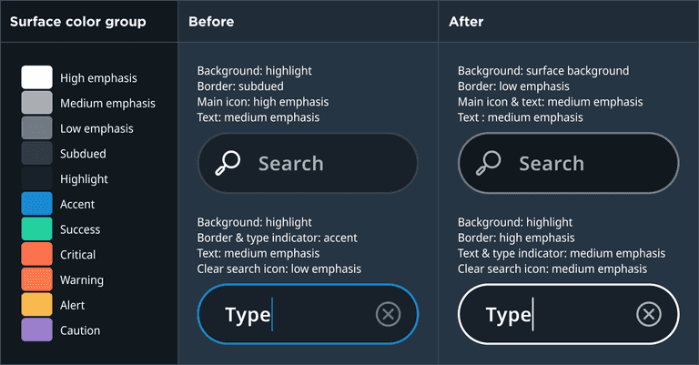Pick the Success green swatch

coord(36,229)
